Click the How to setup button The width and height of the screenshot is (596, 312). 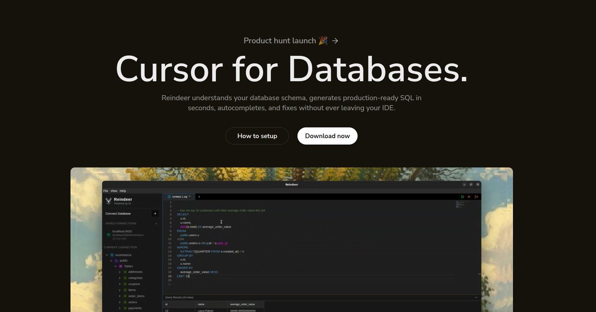tap(257, 136)
